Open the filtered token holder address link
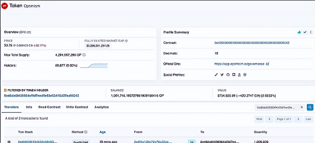 (41, 96)
